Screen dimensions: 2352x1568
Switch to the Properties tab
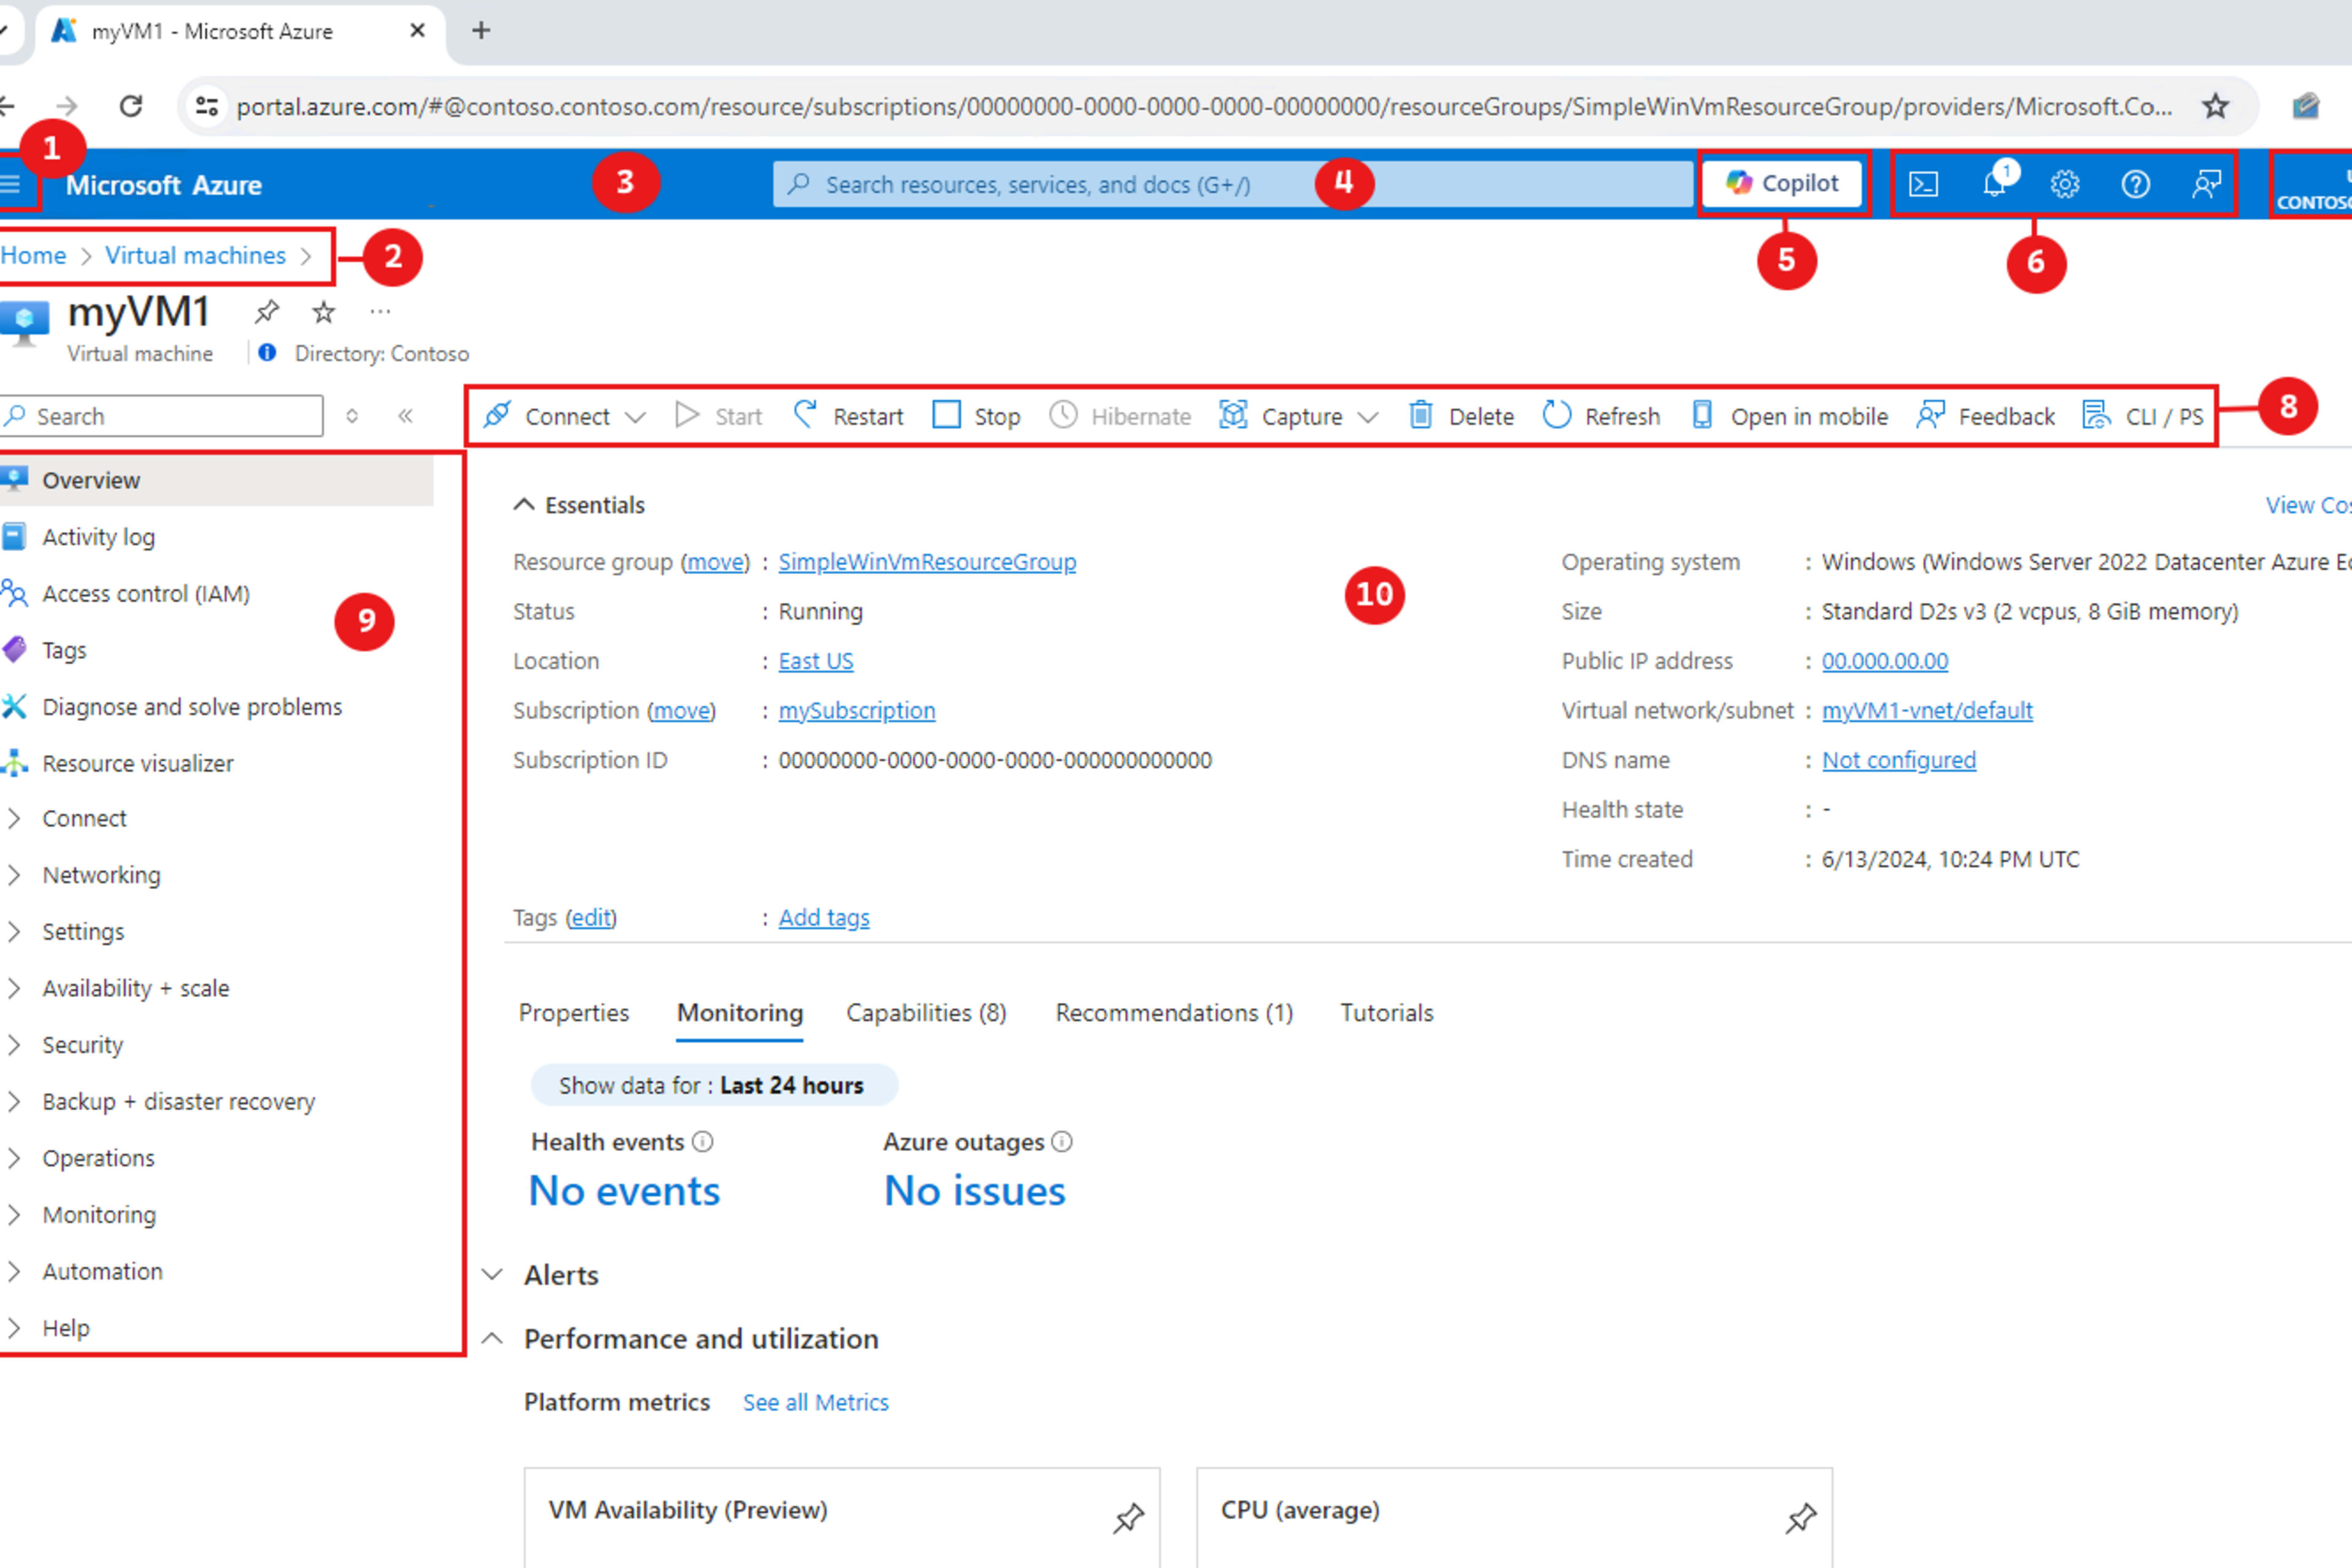tap(574, 1013)
